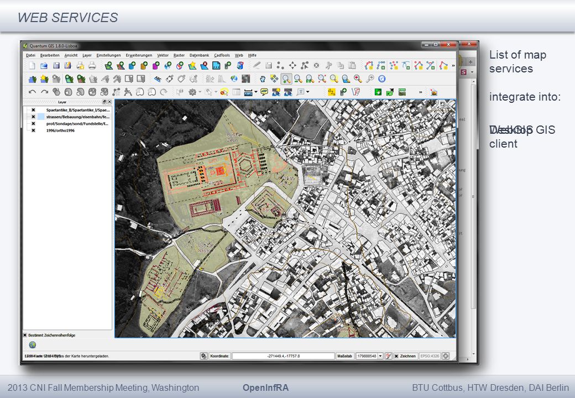
Task: Click the Add Raster Layer icon
Action: coord(121,66)
